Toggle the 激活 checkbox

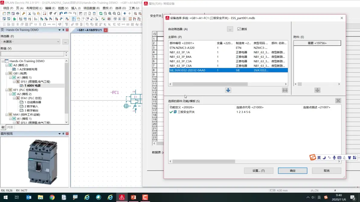coord(239,29)
